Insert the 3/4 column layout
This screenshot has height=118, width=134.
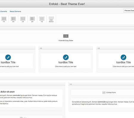coord(32,19)
